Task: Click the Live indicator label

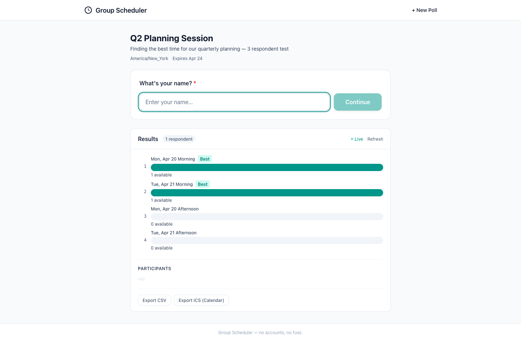Action: (x=359, y=139)
